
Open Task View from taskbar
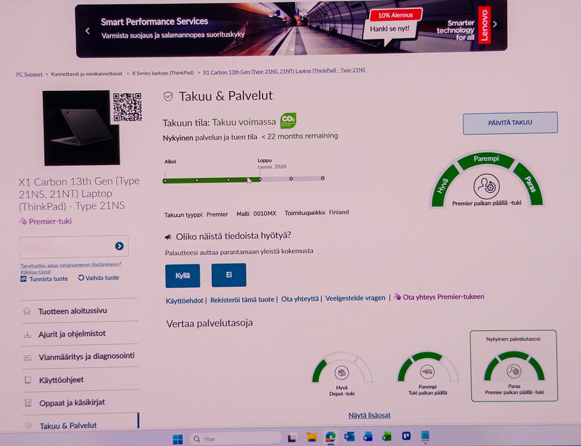click(x=292, y=438)
